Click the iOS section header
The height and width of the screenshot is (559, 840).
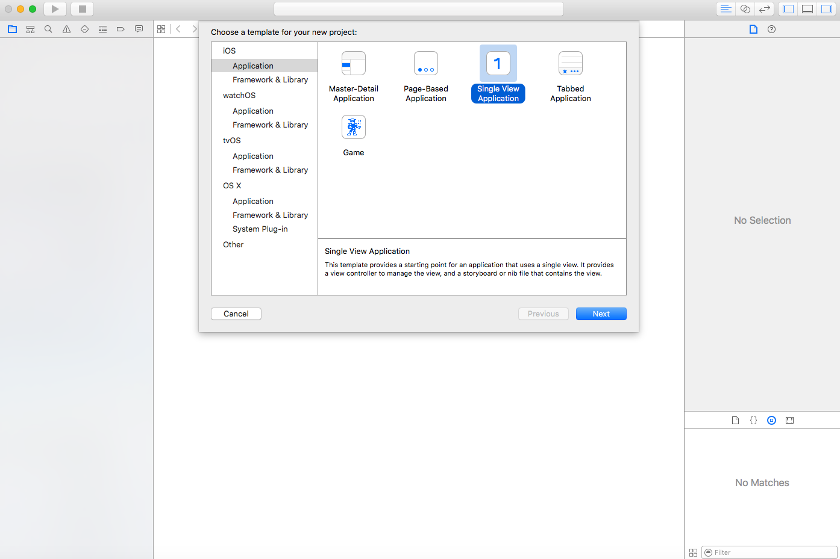click(x=230, y=51)
